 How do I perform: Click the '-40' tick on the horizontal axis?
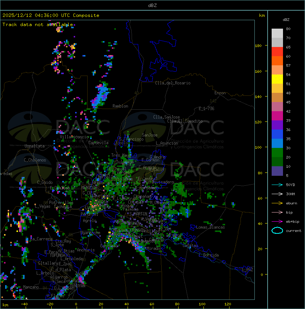click(25, 304)
